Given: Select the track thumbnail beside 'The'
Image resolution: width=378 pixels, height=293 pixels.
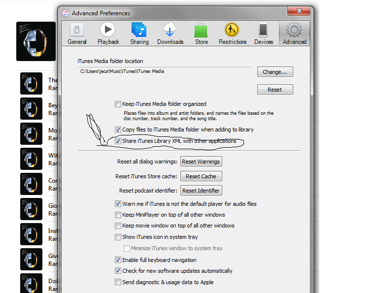Looking at the screenshot, I should pos(32,83).
